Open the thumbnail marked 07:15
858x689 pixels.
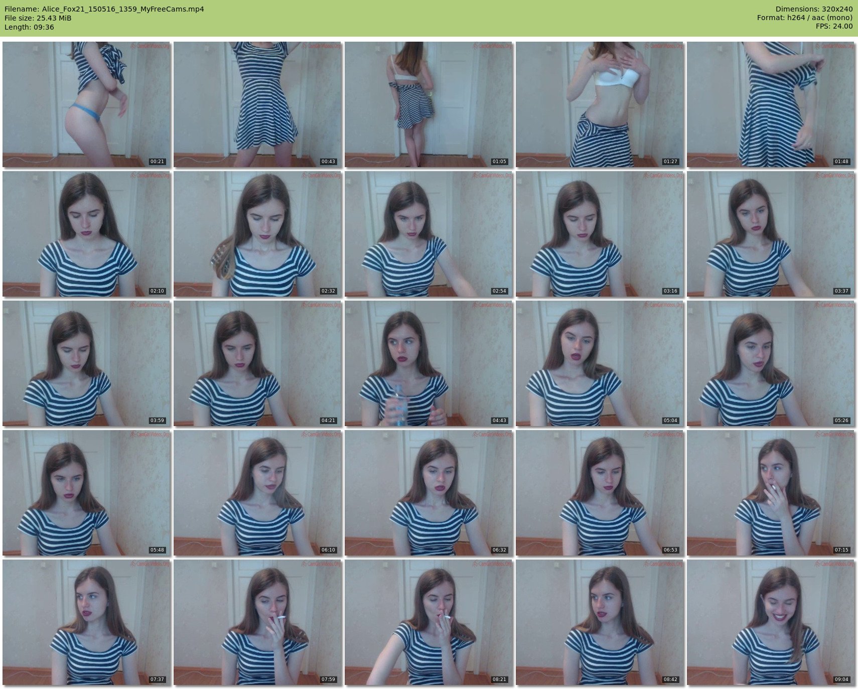pyautogui.click(x=771, y=493)
